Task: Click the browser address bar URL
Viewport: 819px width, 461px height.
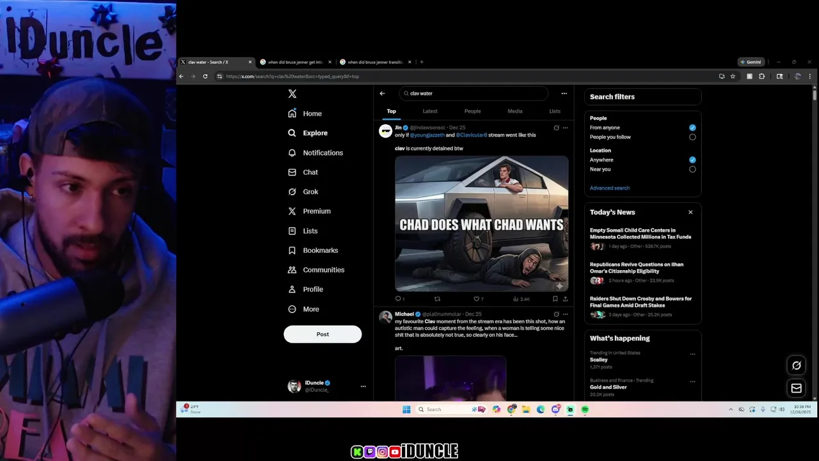Action: pos(292,76)
